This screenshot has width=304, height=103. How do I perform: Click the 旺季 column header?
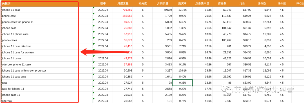click(x=103, y=3)
